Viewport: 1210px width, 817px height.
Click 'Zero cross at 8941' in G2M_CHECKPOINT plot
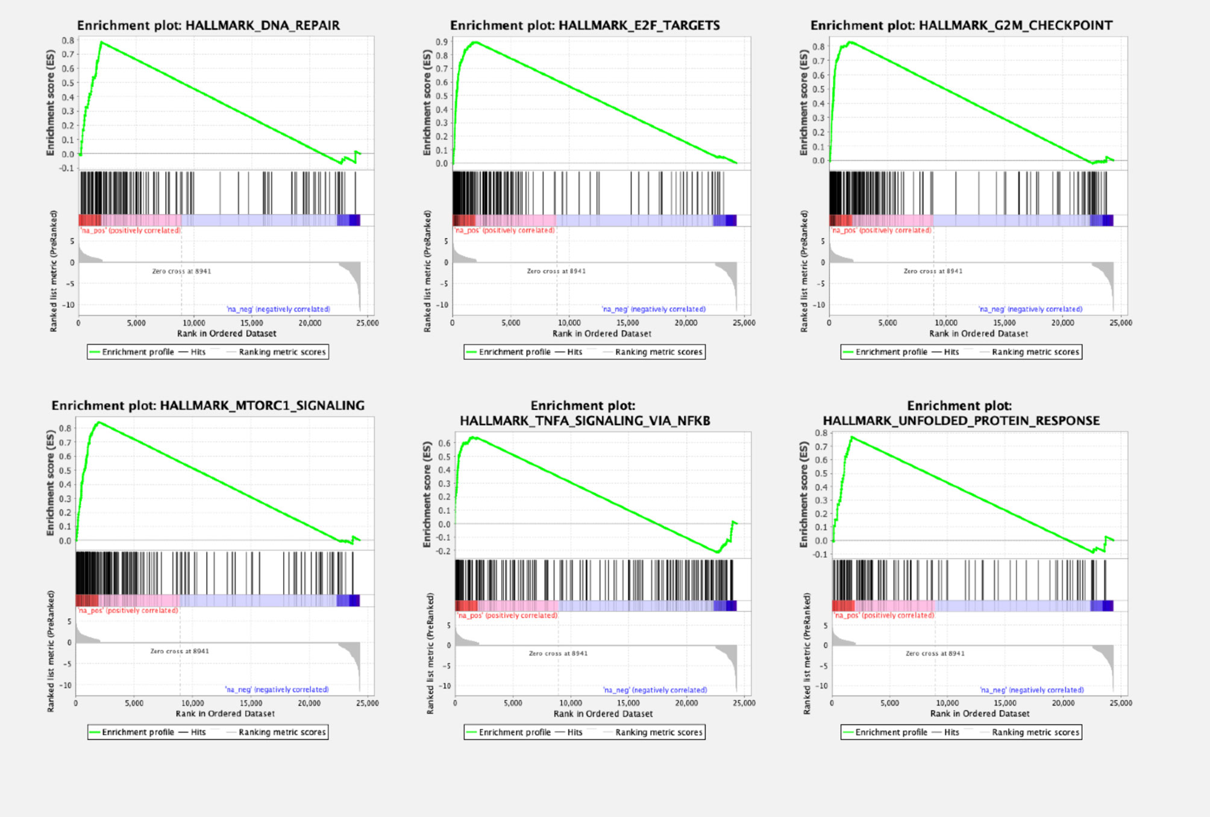(x=933, y=271)
